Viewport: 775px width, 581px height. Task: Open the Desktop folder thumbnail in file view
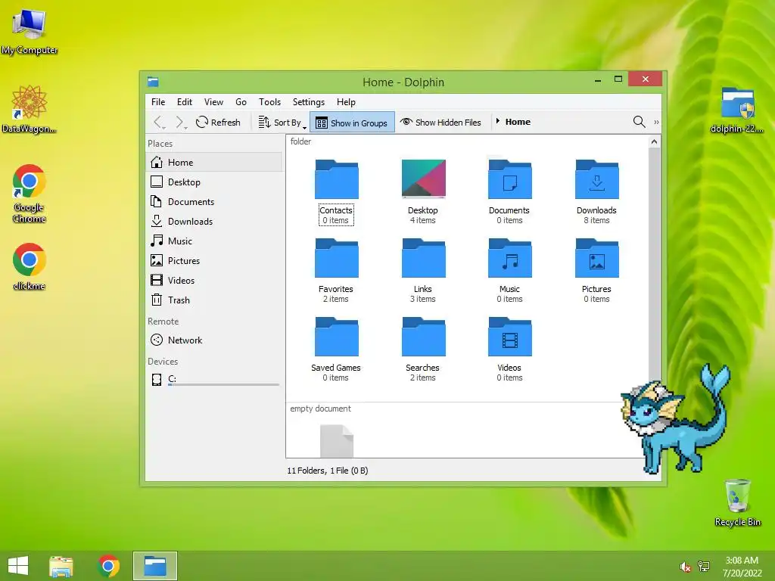coord(423,179)
